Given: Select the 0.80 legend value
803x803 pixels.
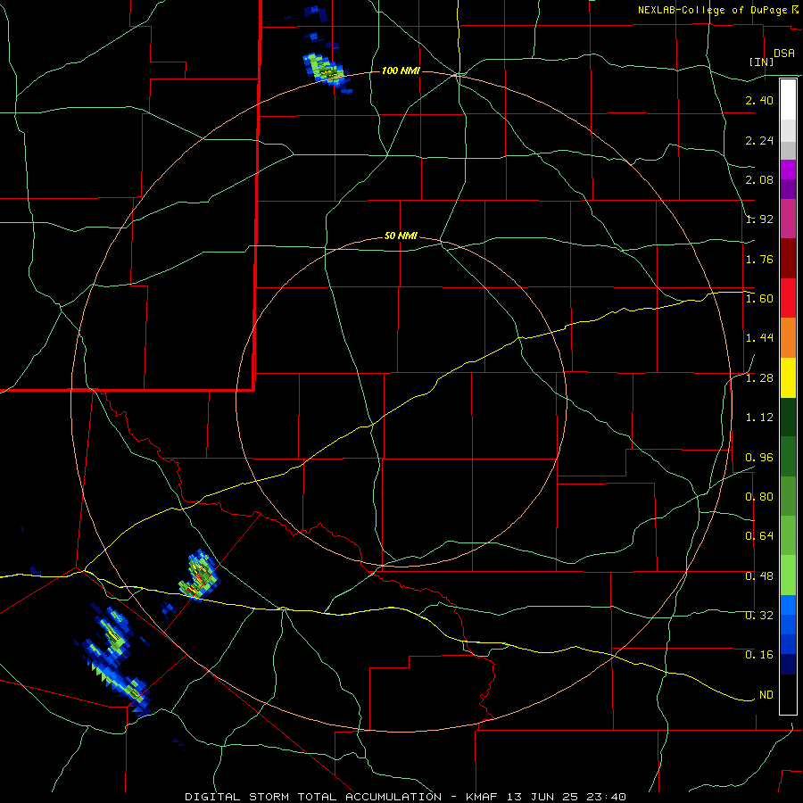Looking at the screenshot, I should tap(759, 497).
